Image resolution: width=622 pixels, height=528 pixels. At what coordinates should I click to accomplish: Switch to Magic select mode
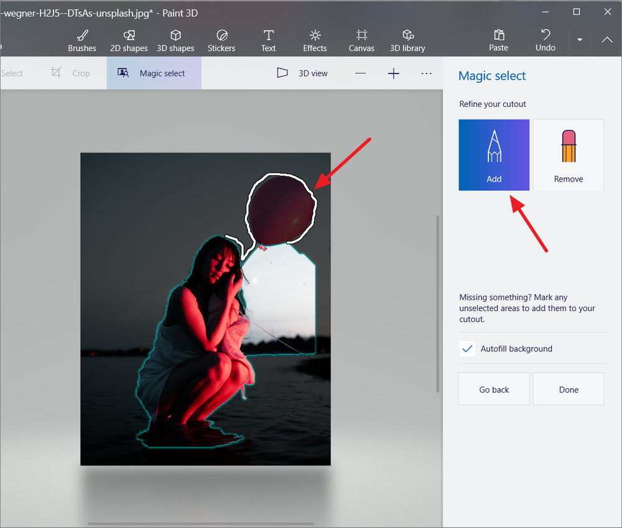coord(154,73)
